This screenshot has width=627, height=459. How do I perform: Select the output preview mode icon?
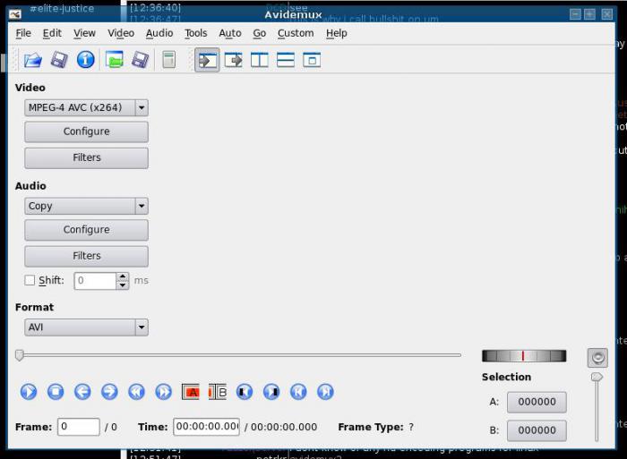tap(234, 60)
